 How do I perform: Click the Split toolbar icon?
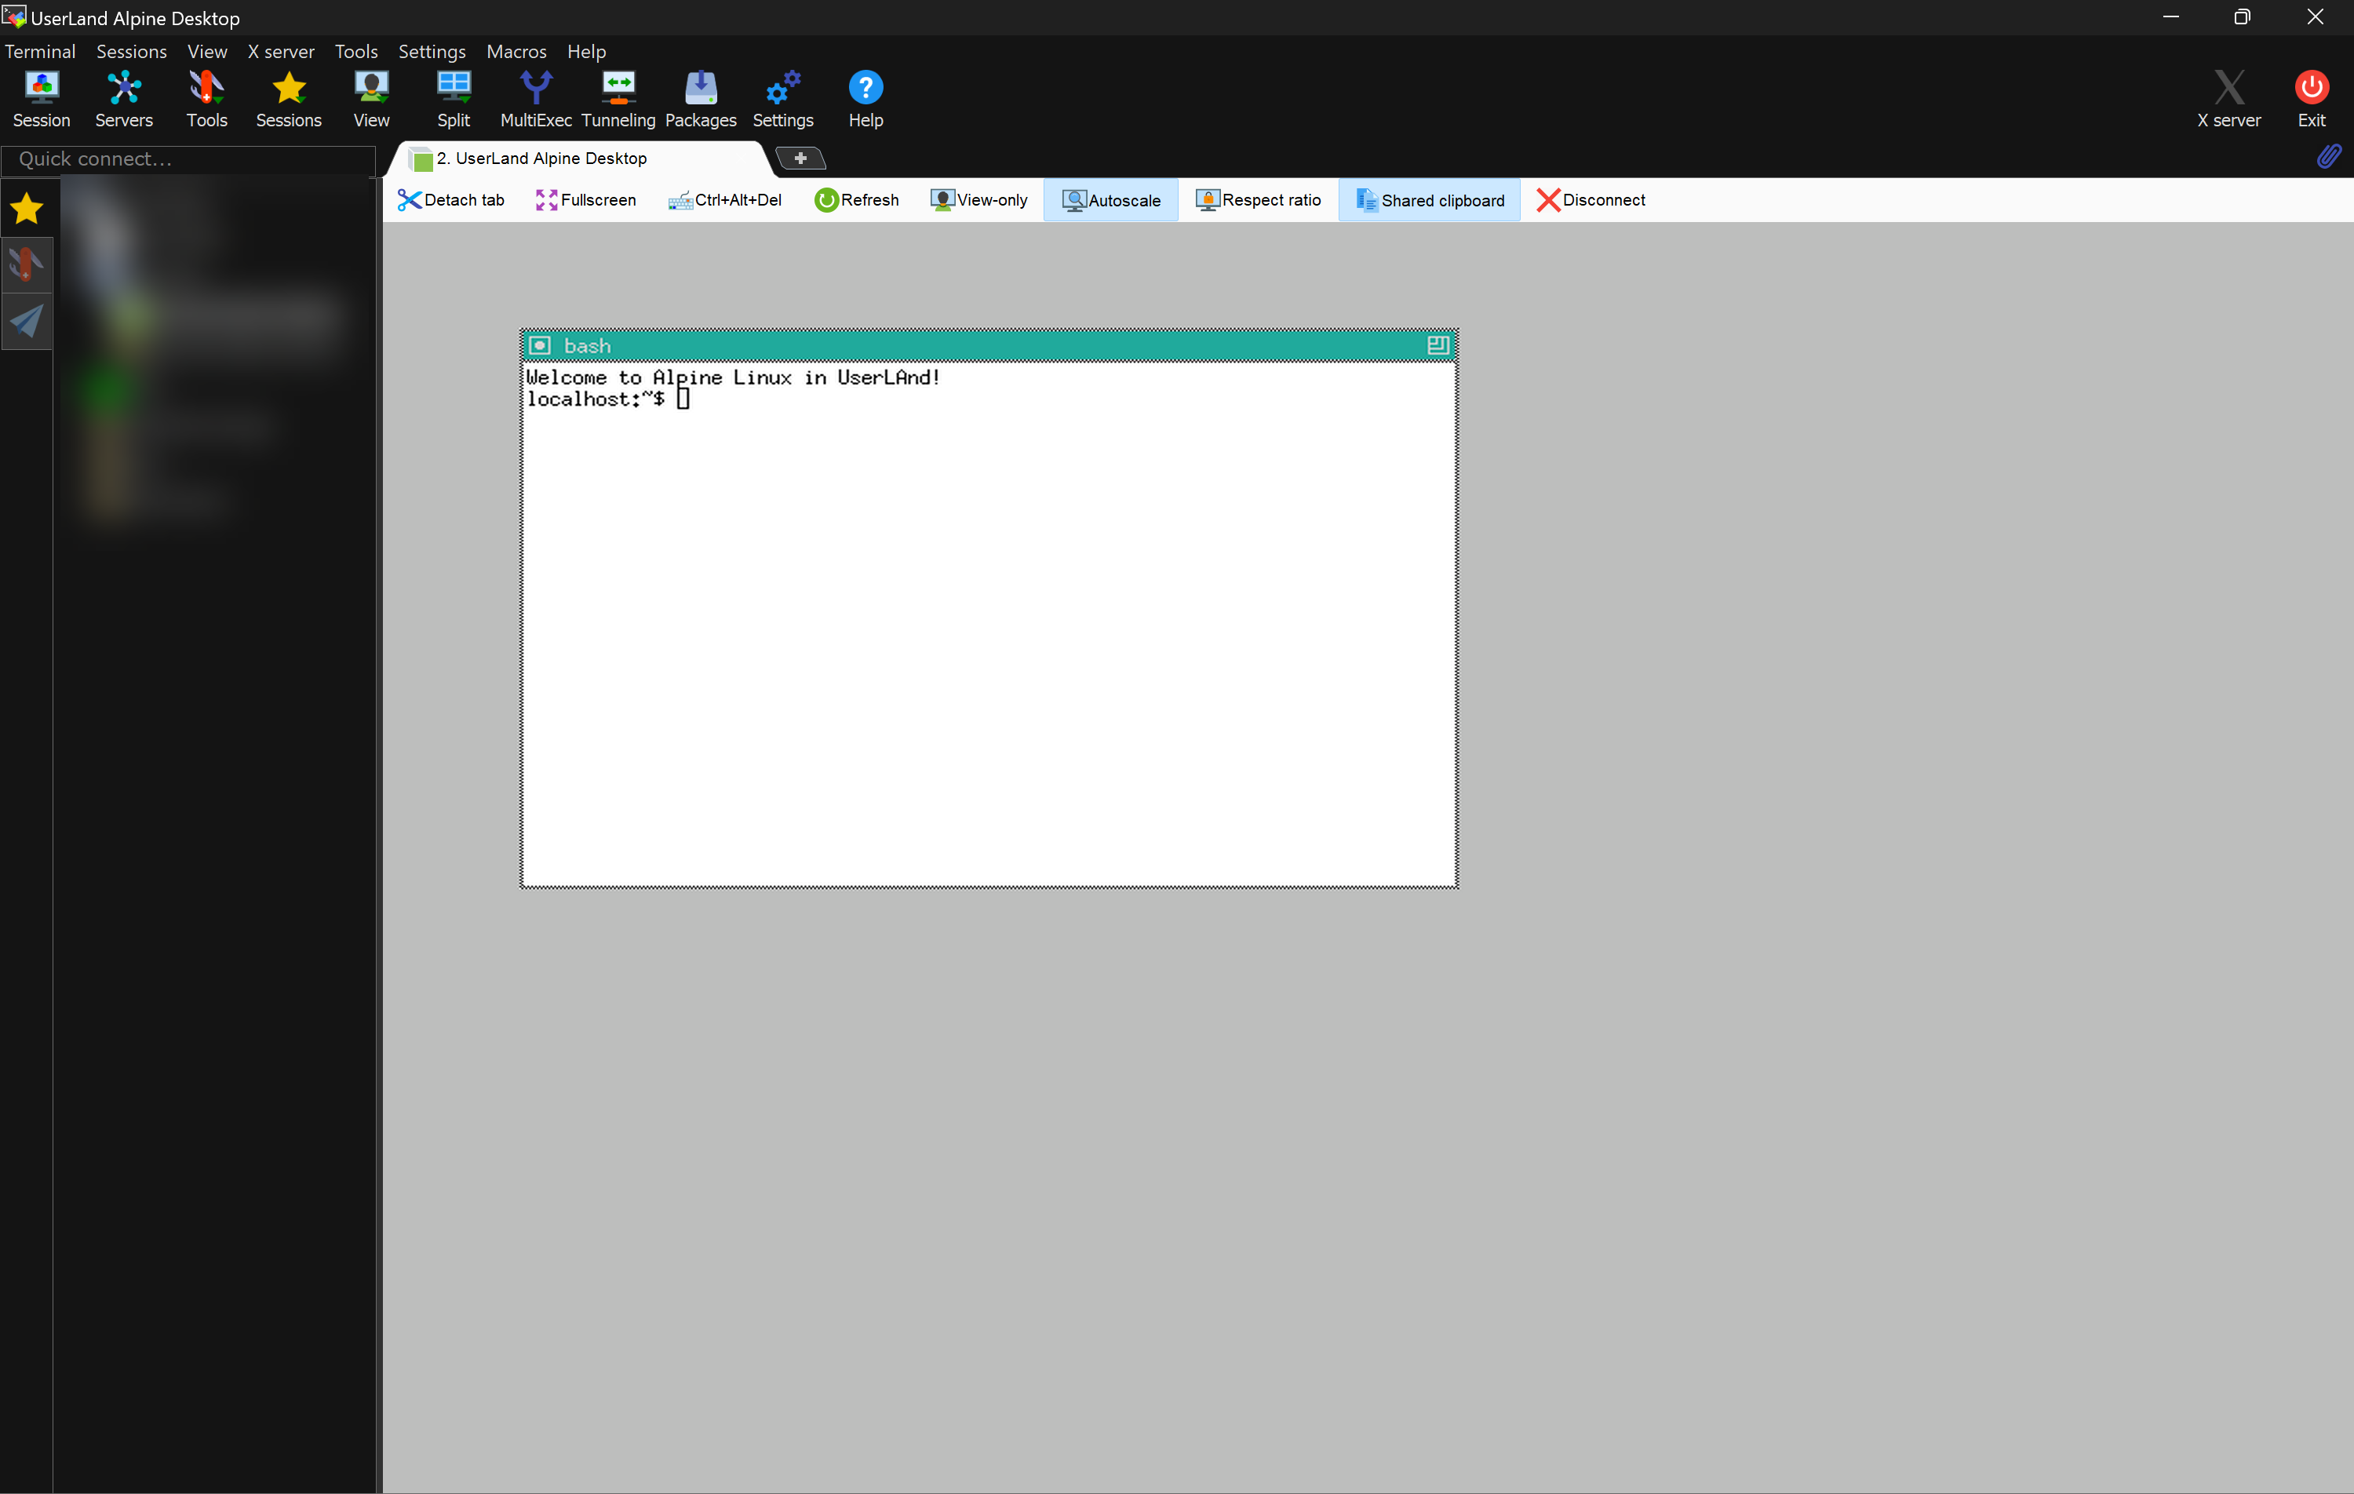click(454, 99)
